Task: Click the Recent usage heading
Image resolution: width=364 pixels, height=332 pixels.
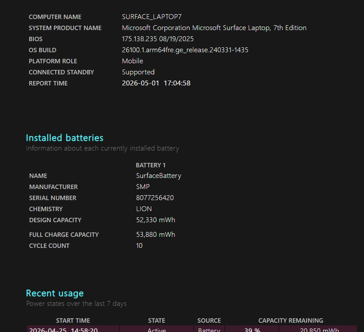Action: (x=55, y=293)
